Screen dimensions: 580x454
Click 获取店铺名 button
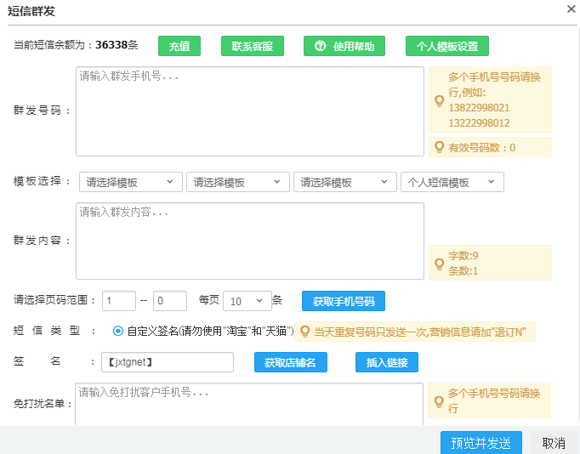point(290,362)
